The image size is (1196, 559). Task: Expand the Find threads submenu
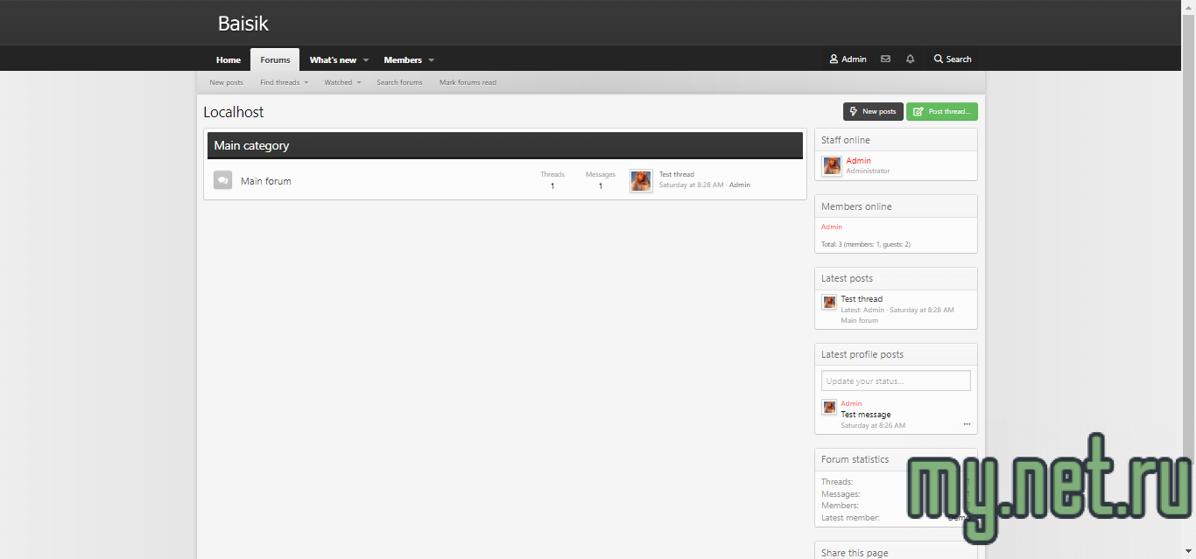[x=306, y=83]
